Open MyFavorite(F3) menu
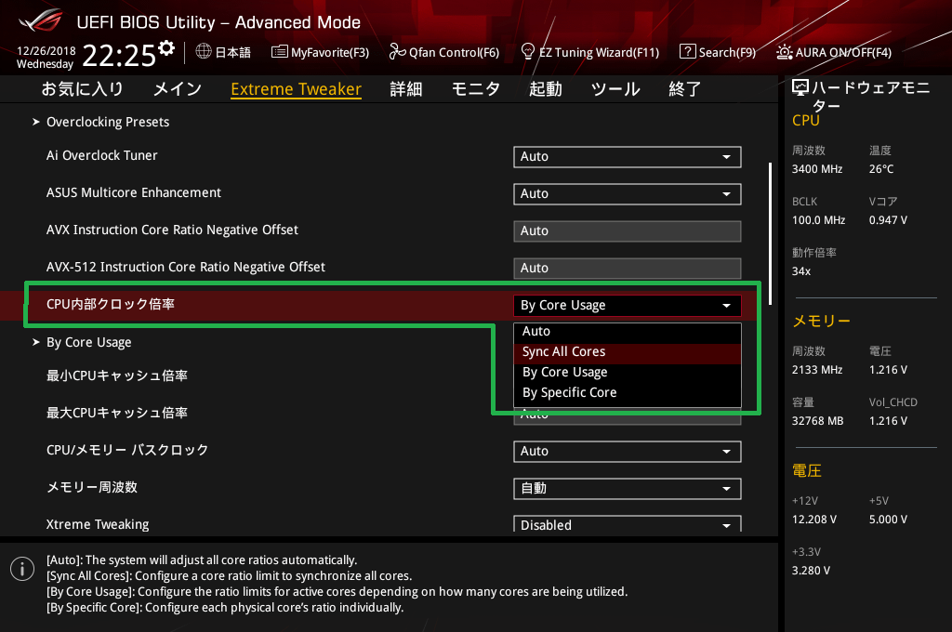952x632 pixels. point(320,52)
